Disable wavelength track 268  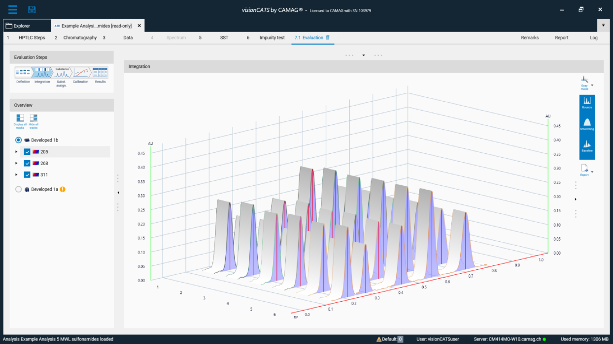pyautogui.click(x=27, y=163)
